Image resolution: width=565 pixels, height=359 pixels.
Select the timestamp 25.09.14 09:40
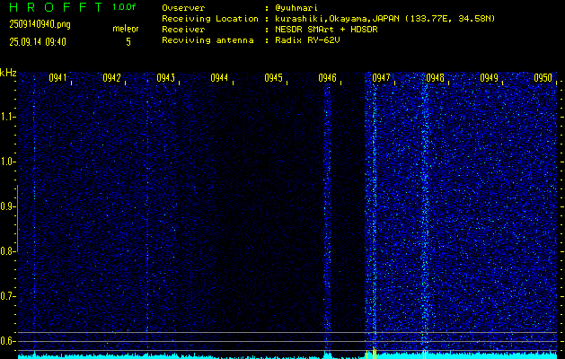38,42
